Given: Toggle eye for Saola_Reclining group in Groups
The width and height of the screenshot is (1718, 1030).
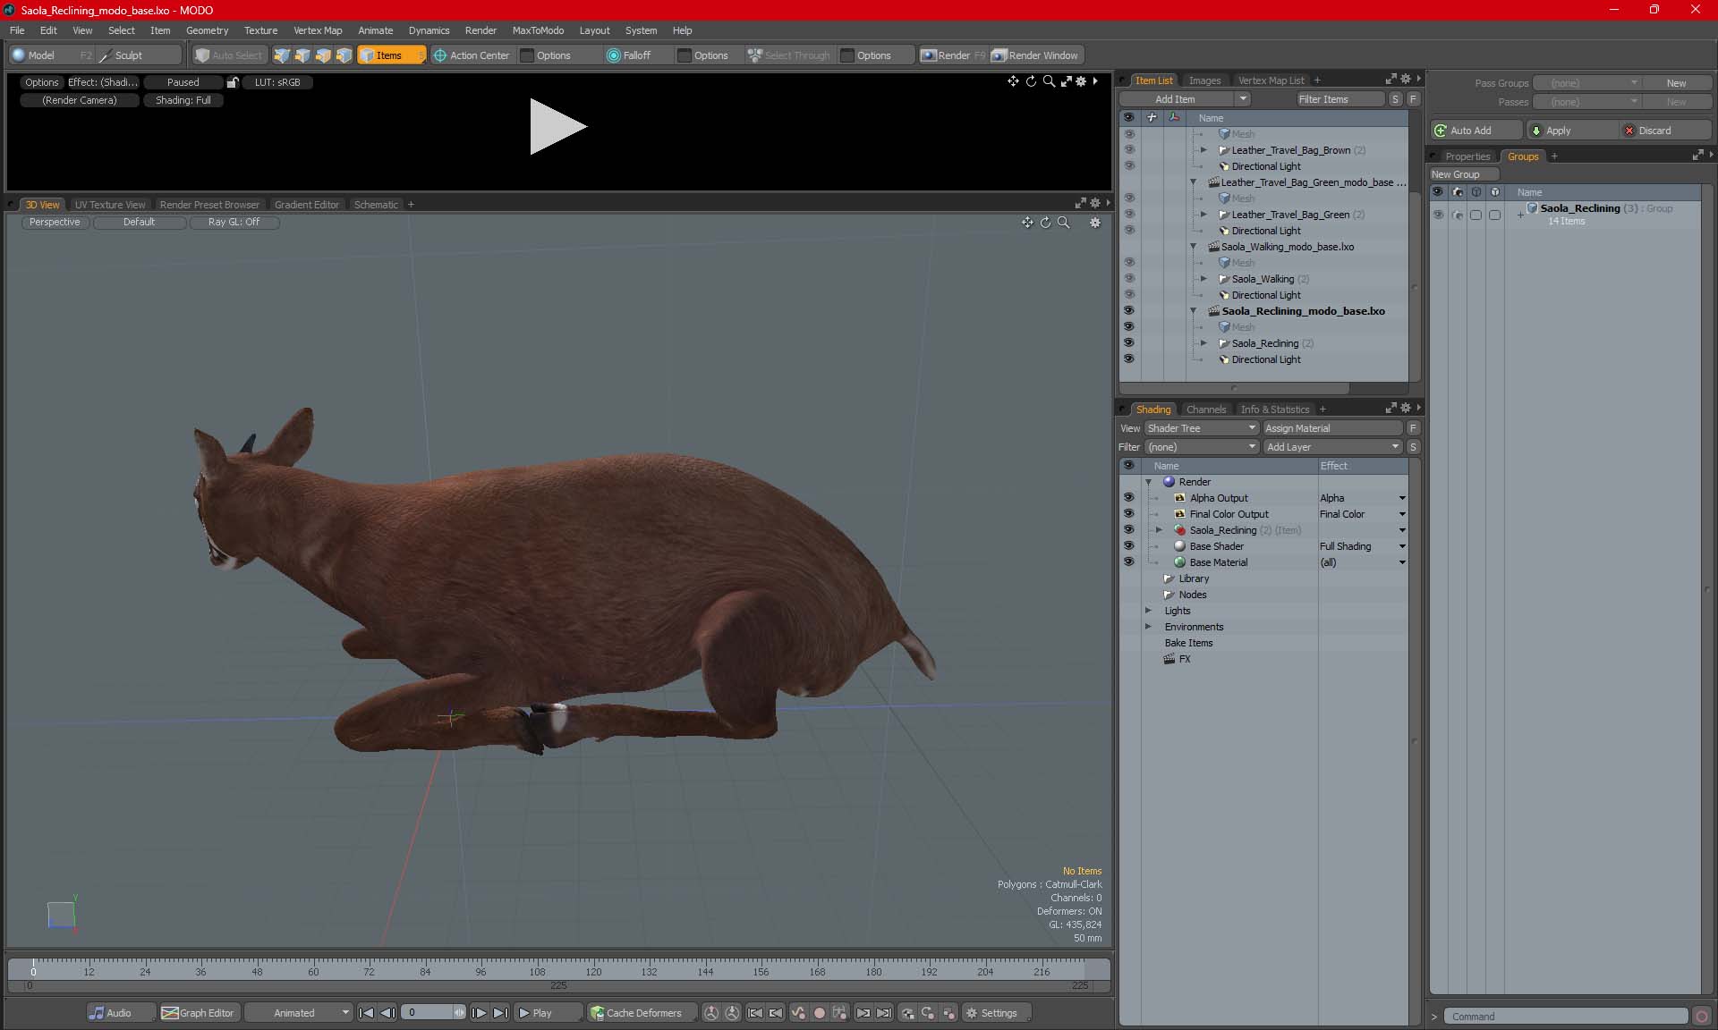Looking at the screenshot, I should pyautogui.click(x=1439, y=215).
